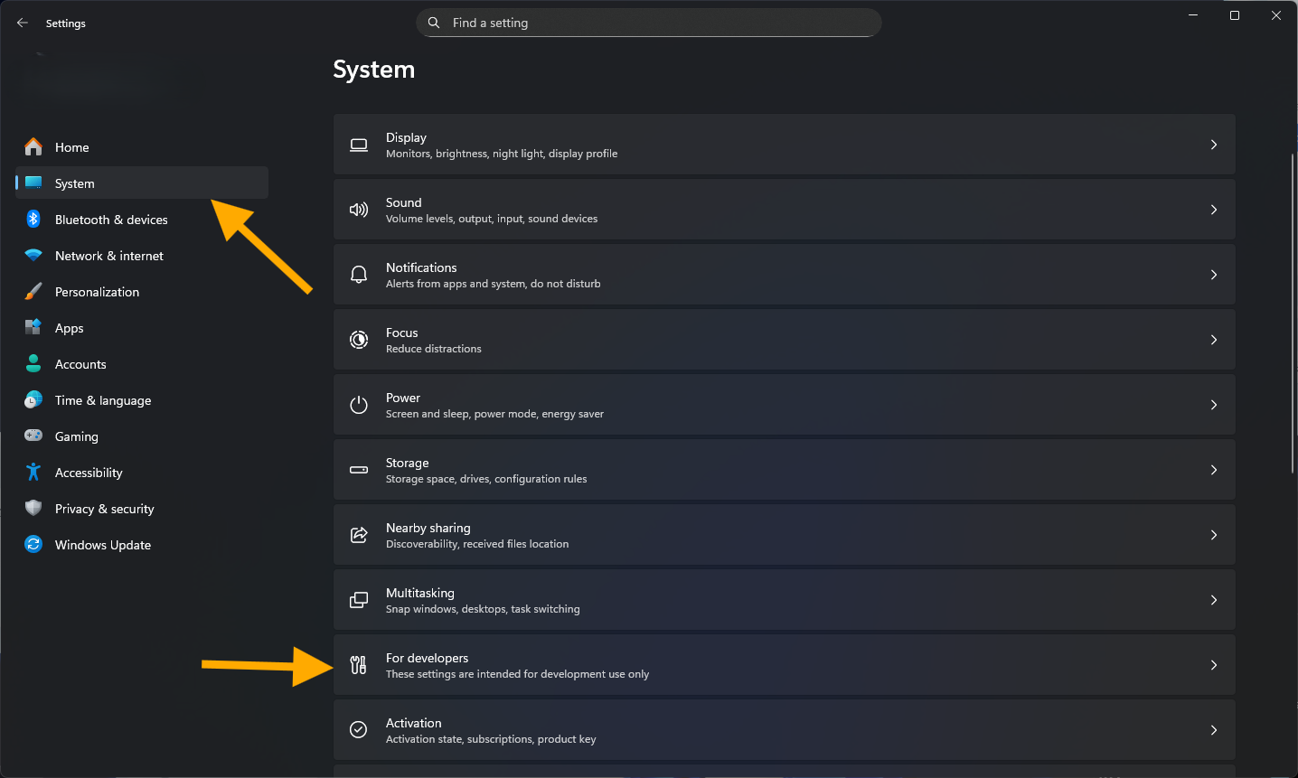
Task: Click the back arrow button
Action: coord(23,23)
